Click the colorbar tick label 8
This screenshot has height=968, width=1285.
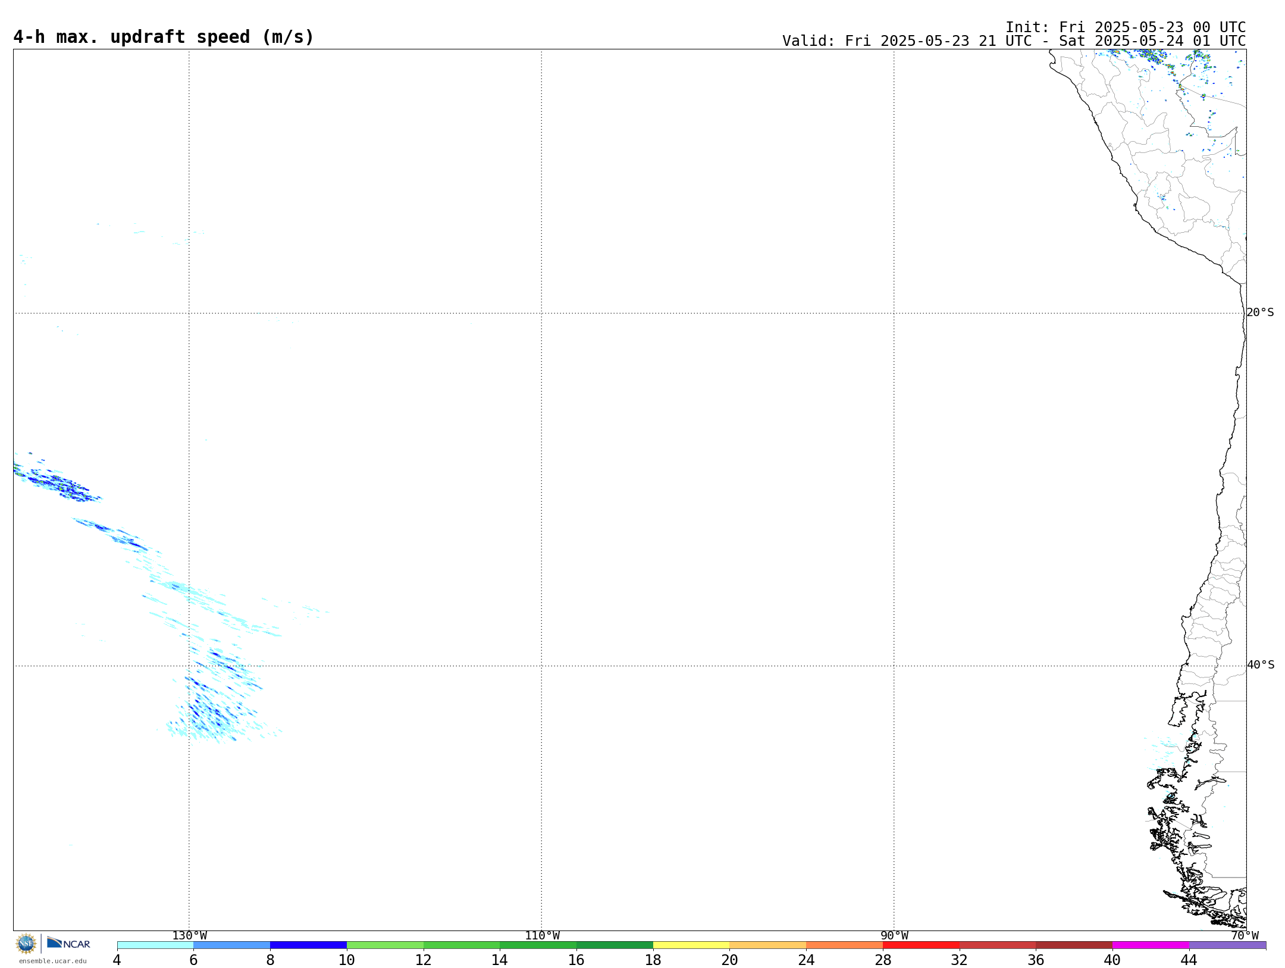[x=270, y=960]
